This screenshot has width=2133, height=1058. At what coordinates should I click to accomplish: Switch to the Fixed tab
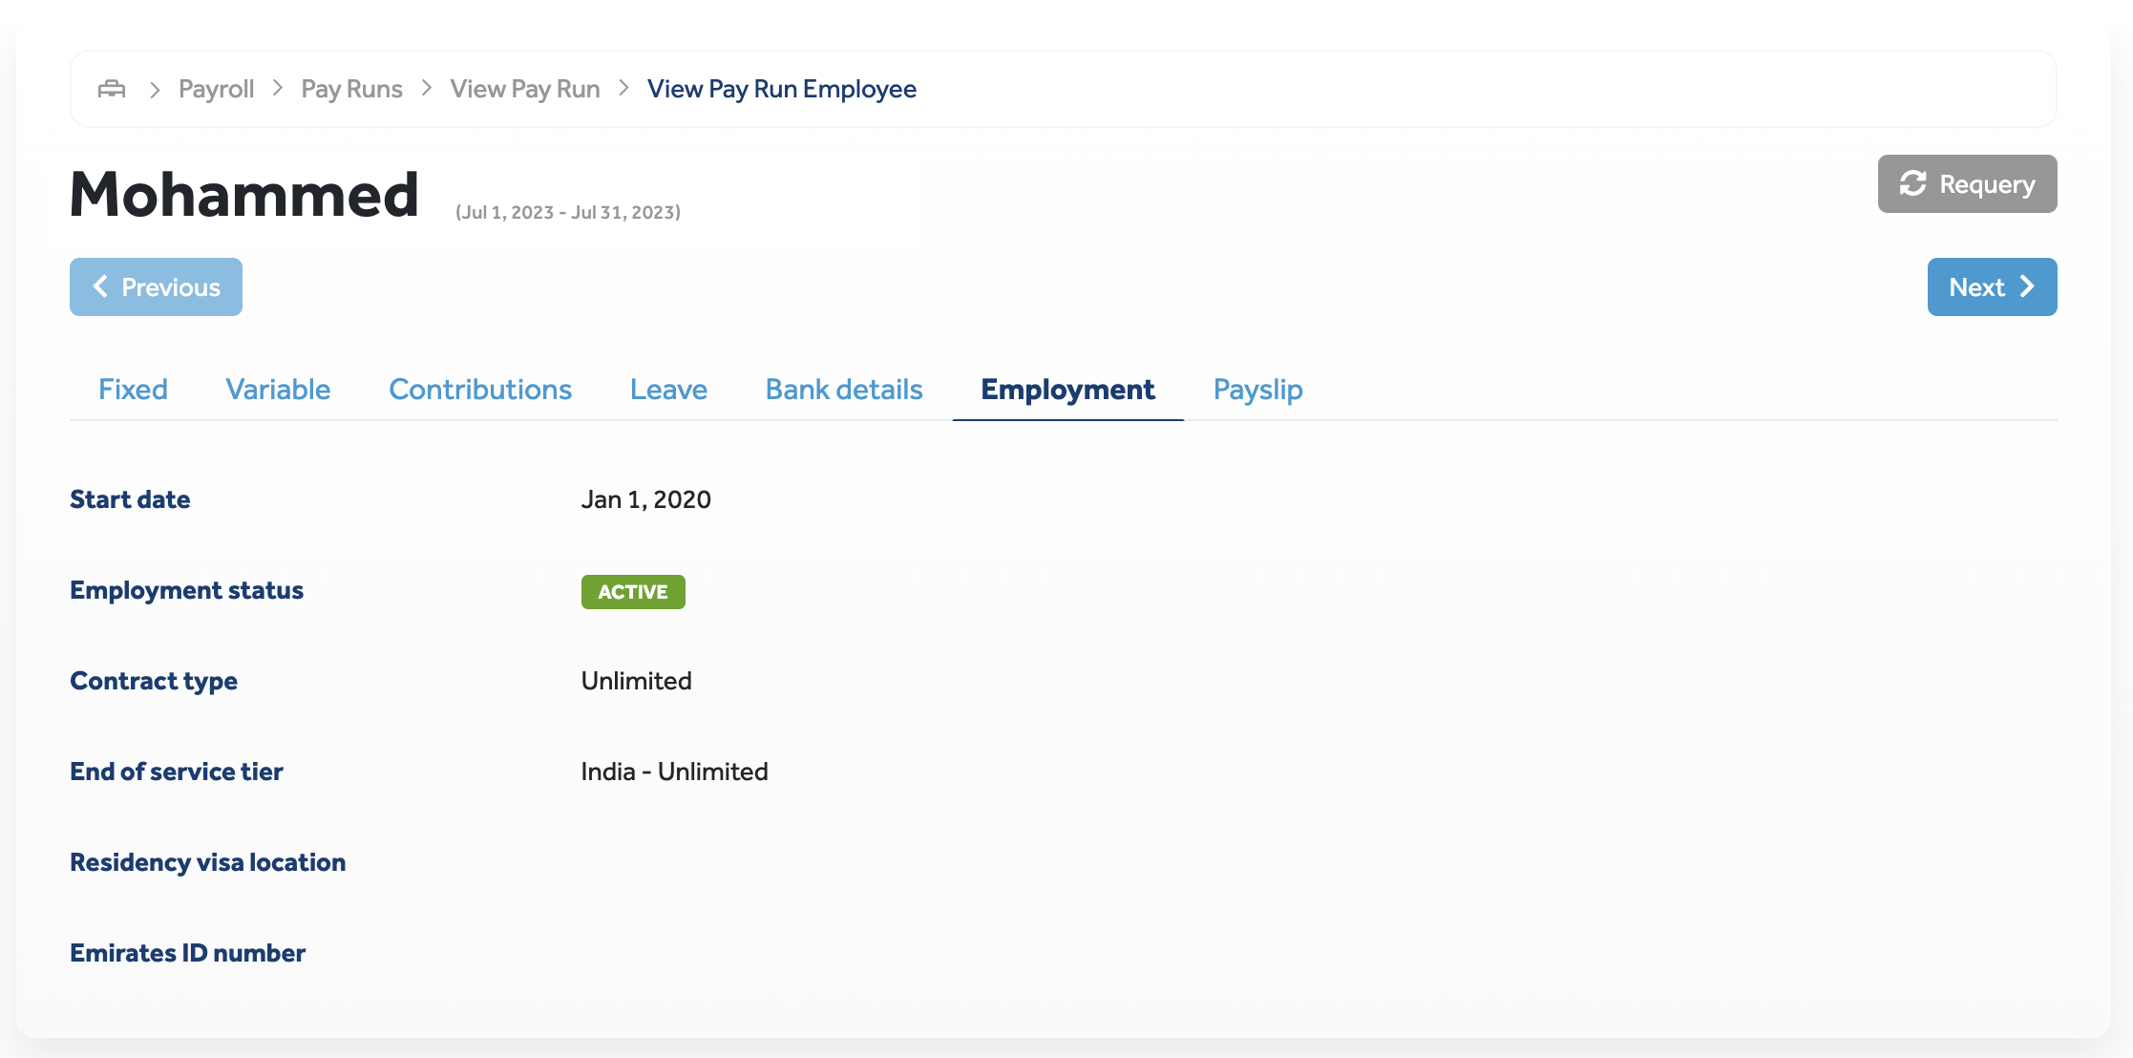pyautogui.click(x=133, y=390)
